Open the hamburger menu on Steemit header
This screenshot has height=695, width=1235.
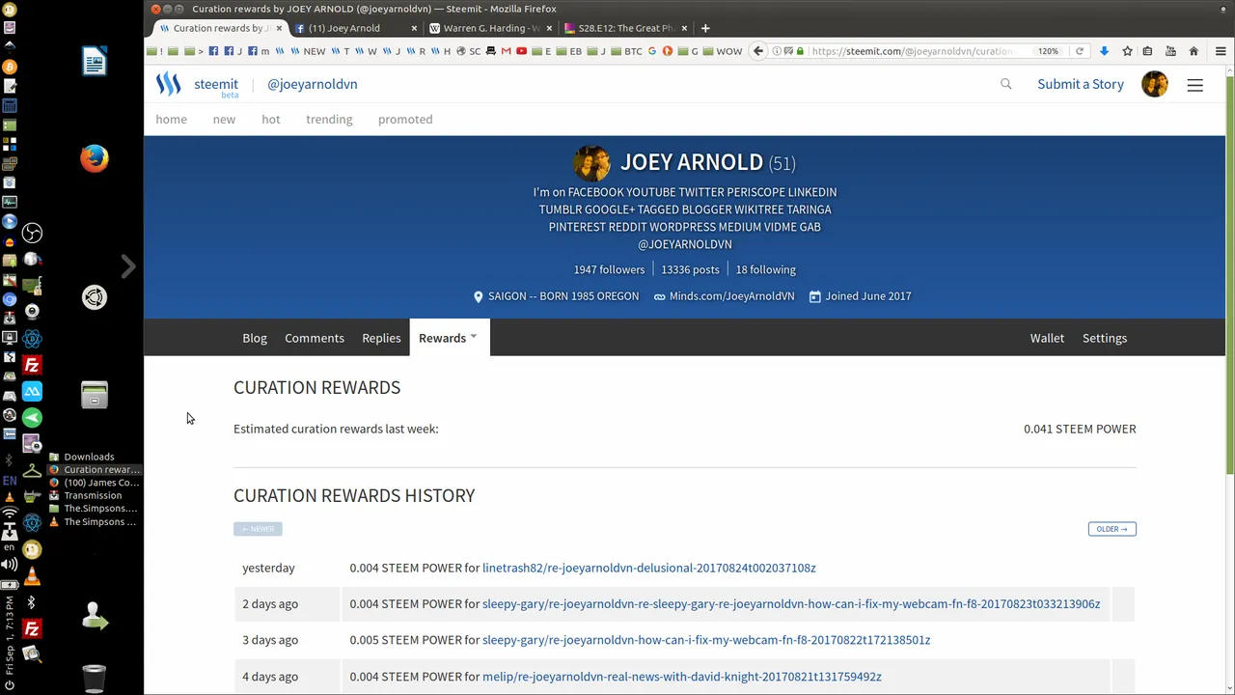(1194, 85)
